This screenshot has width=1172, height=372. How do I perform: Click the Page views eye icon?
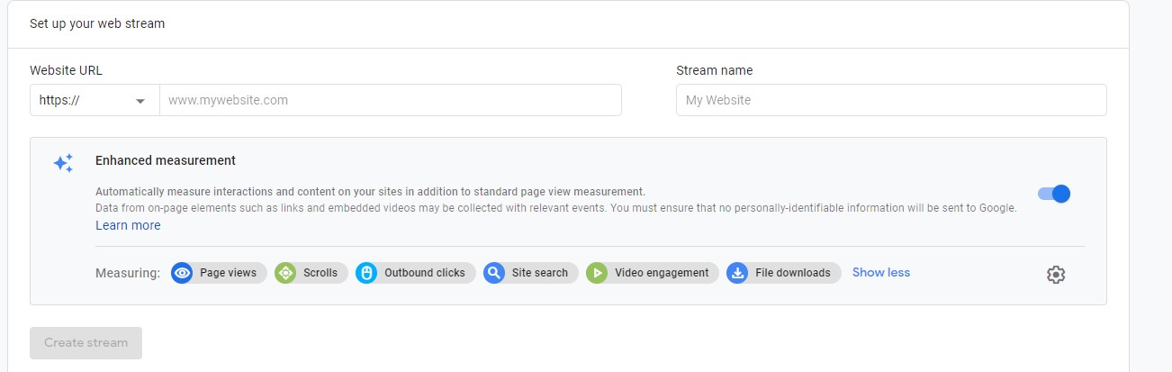click(x=182, y=273)
